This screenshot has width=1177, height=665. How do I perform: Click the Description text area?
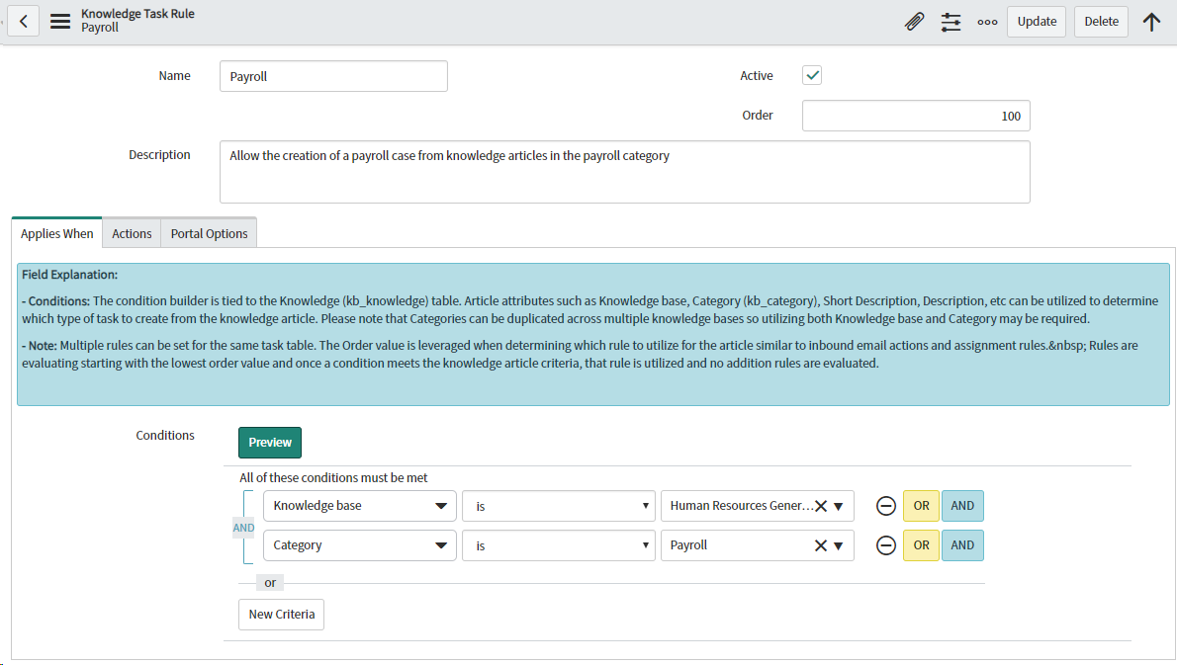pyautogui.click(x=624, y=172)
